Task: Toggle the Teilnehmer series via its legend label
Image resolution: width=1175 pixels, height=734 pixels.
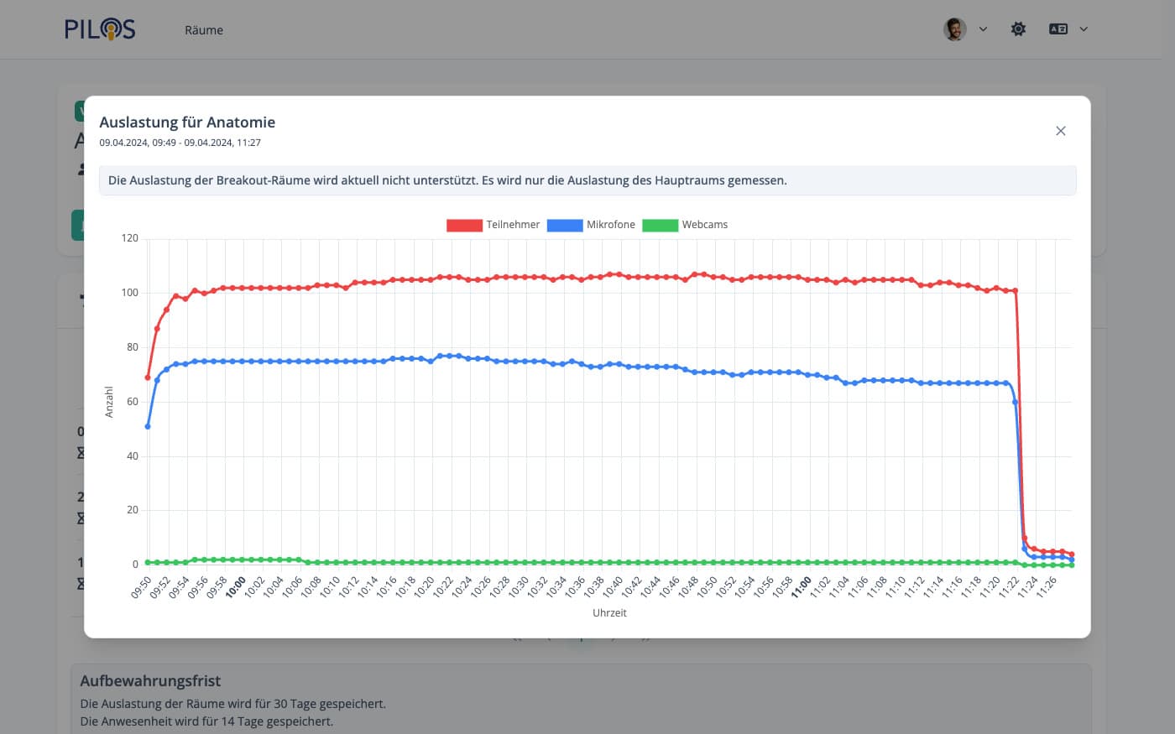Action: click(x=513, y=225)
